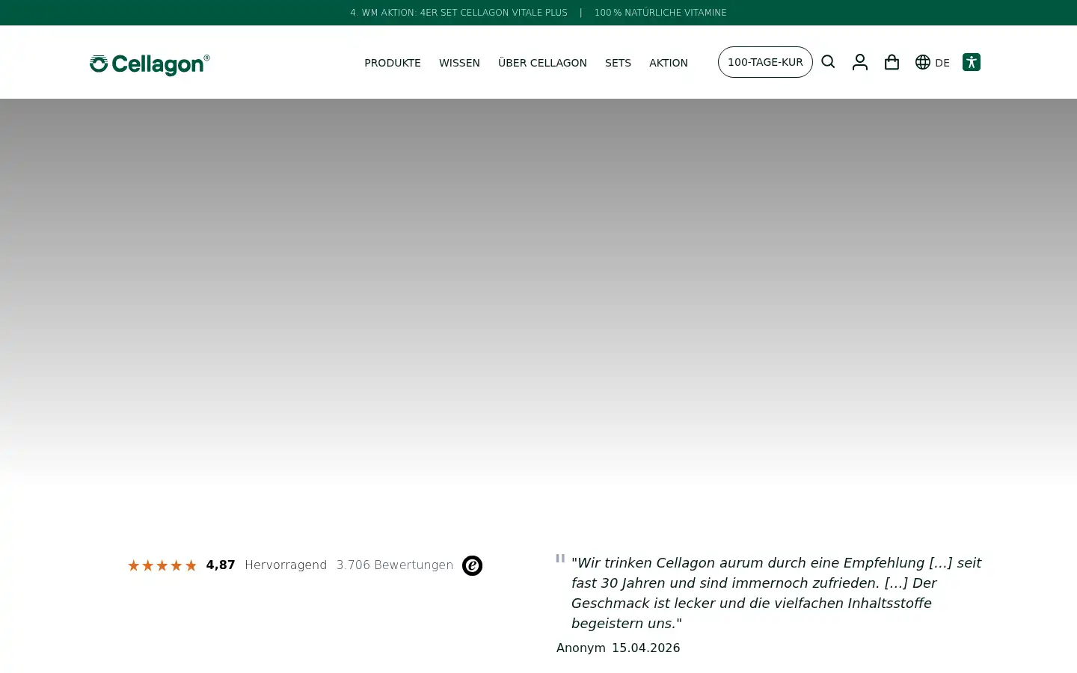Image resolution: width=1077 pixels, height=673 pixels.
Task: Open the 3.706 Bewertungen link
Action: 395,565
